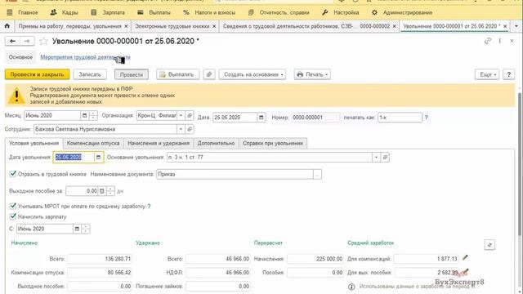Switch to Справки при увольнении tab

(273, 144)
